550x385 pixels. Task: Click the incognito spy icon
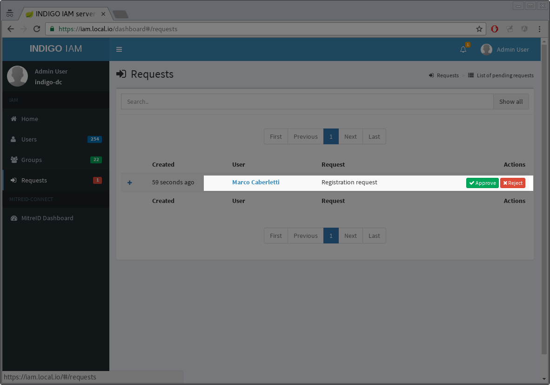coord(10,14)
